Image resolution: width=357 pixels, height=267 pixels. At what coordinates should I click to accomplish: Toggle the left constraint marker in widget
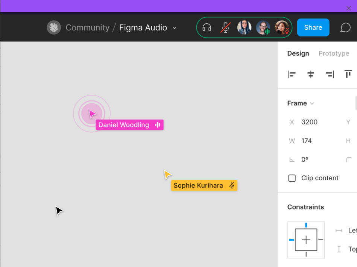tap(291, 240)
